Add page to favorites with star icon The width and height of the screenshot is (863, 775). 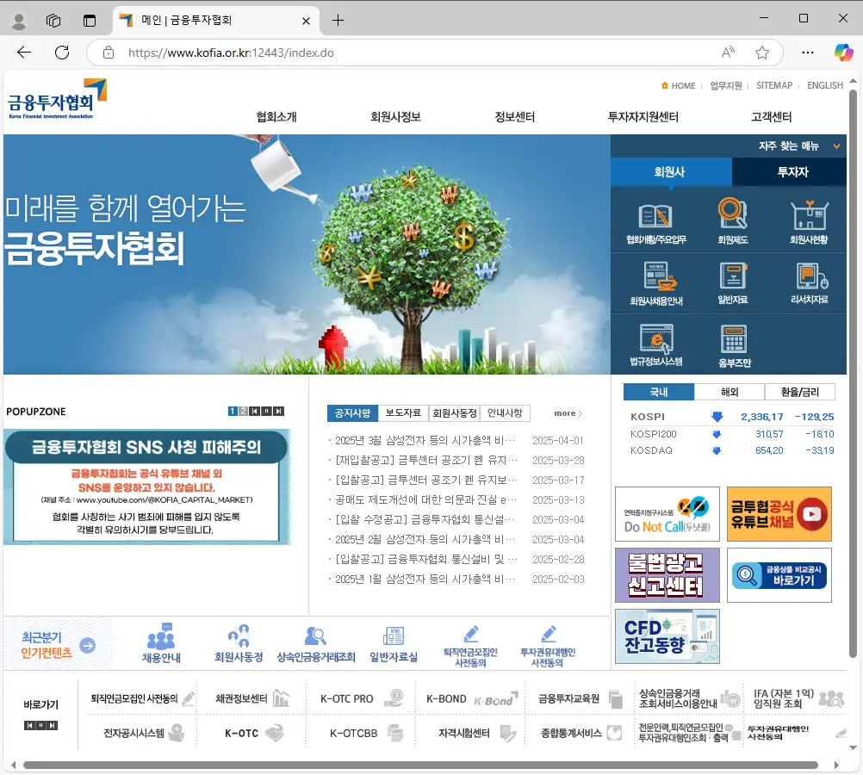click(x=761, y=53)
